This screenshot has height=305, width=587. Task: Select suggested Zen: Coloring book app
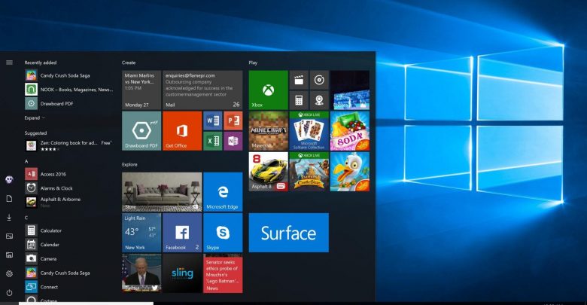68,145
